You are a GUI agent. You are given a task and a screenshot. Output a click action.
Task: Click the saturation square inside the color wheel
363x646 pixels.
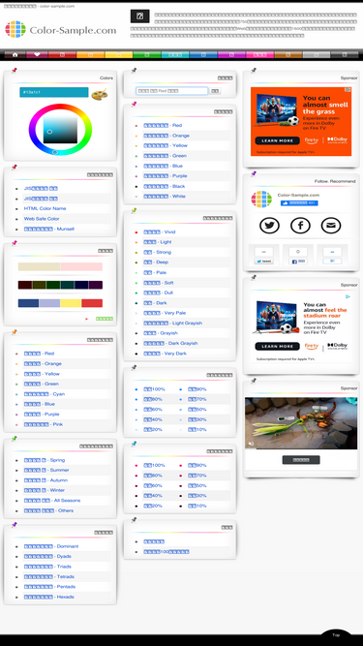[x=60, y=130]
